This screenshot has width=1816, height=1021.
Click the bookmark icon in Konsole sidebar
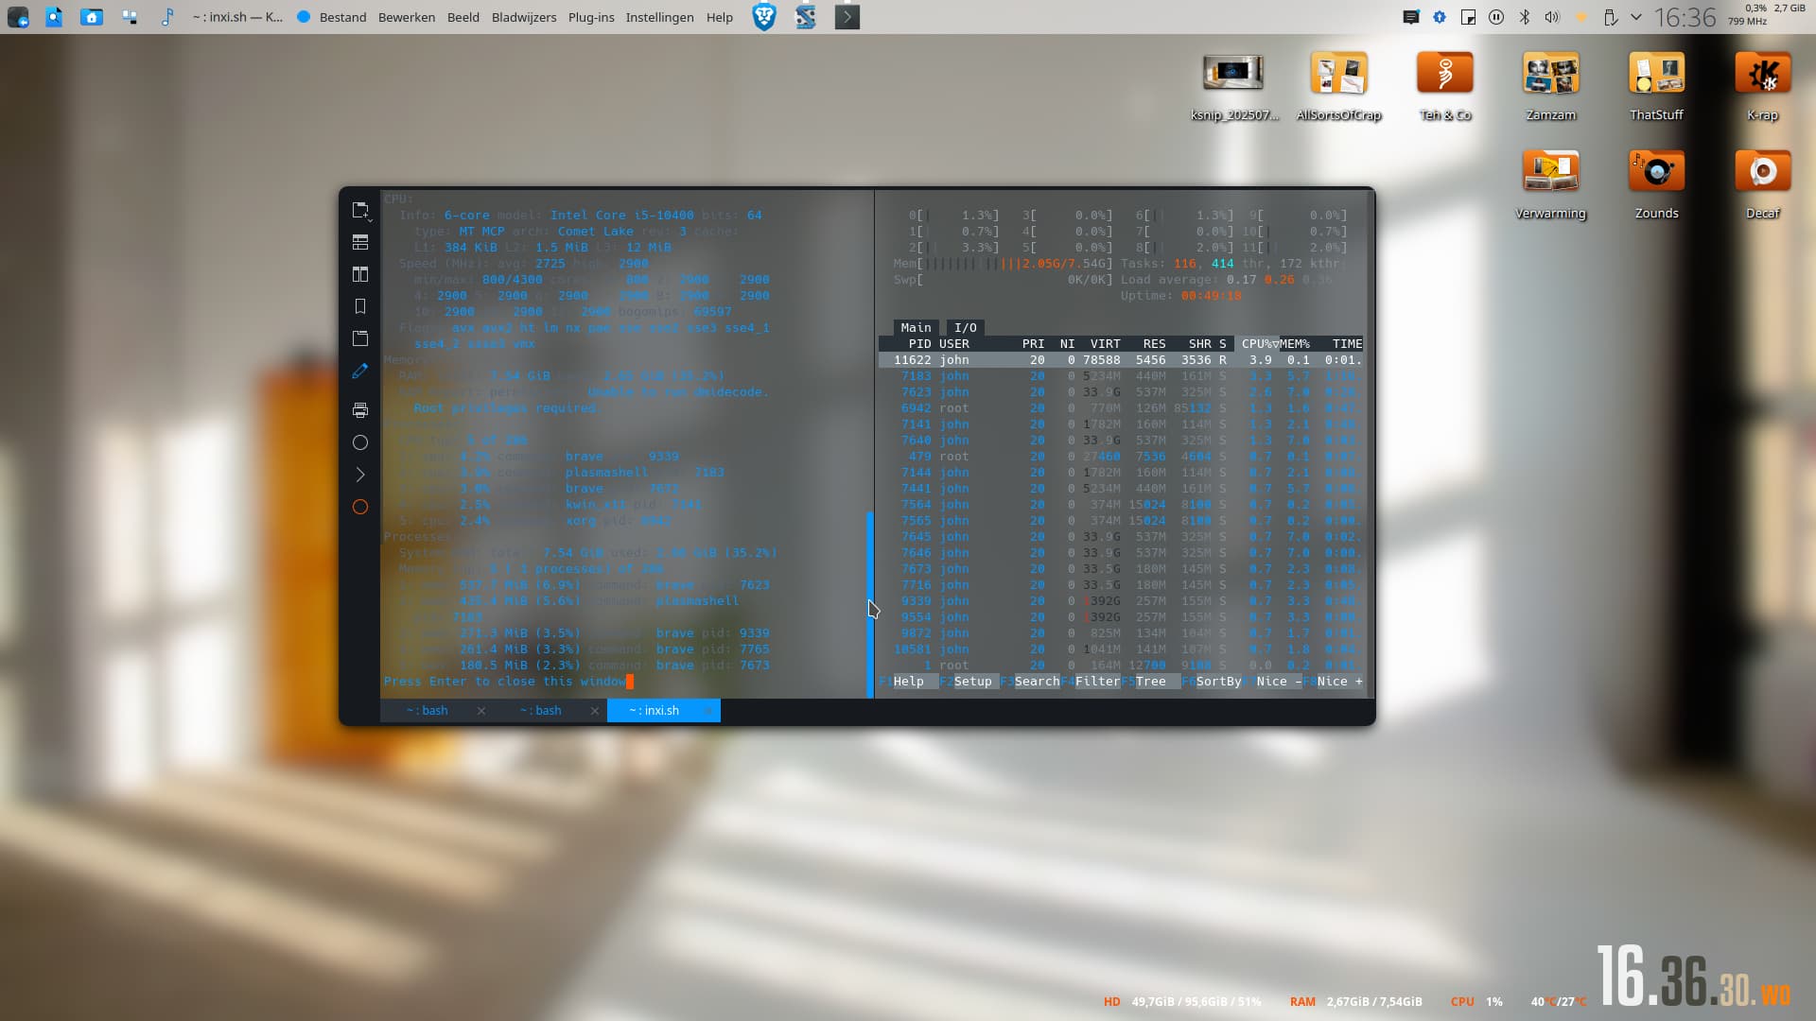click(359, 306)
